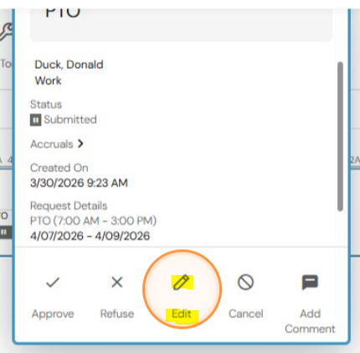Viewport: 360px width, 353px height.
Task: Expand the Accruals chevron arrow
Action: click(80, 144)
